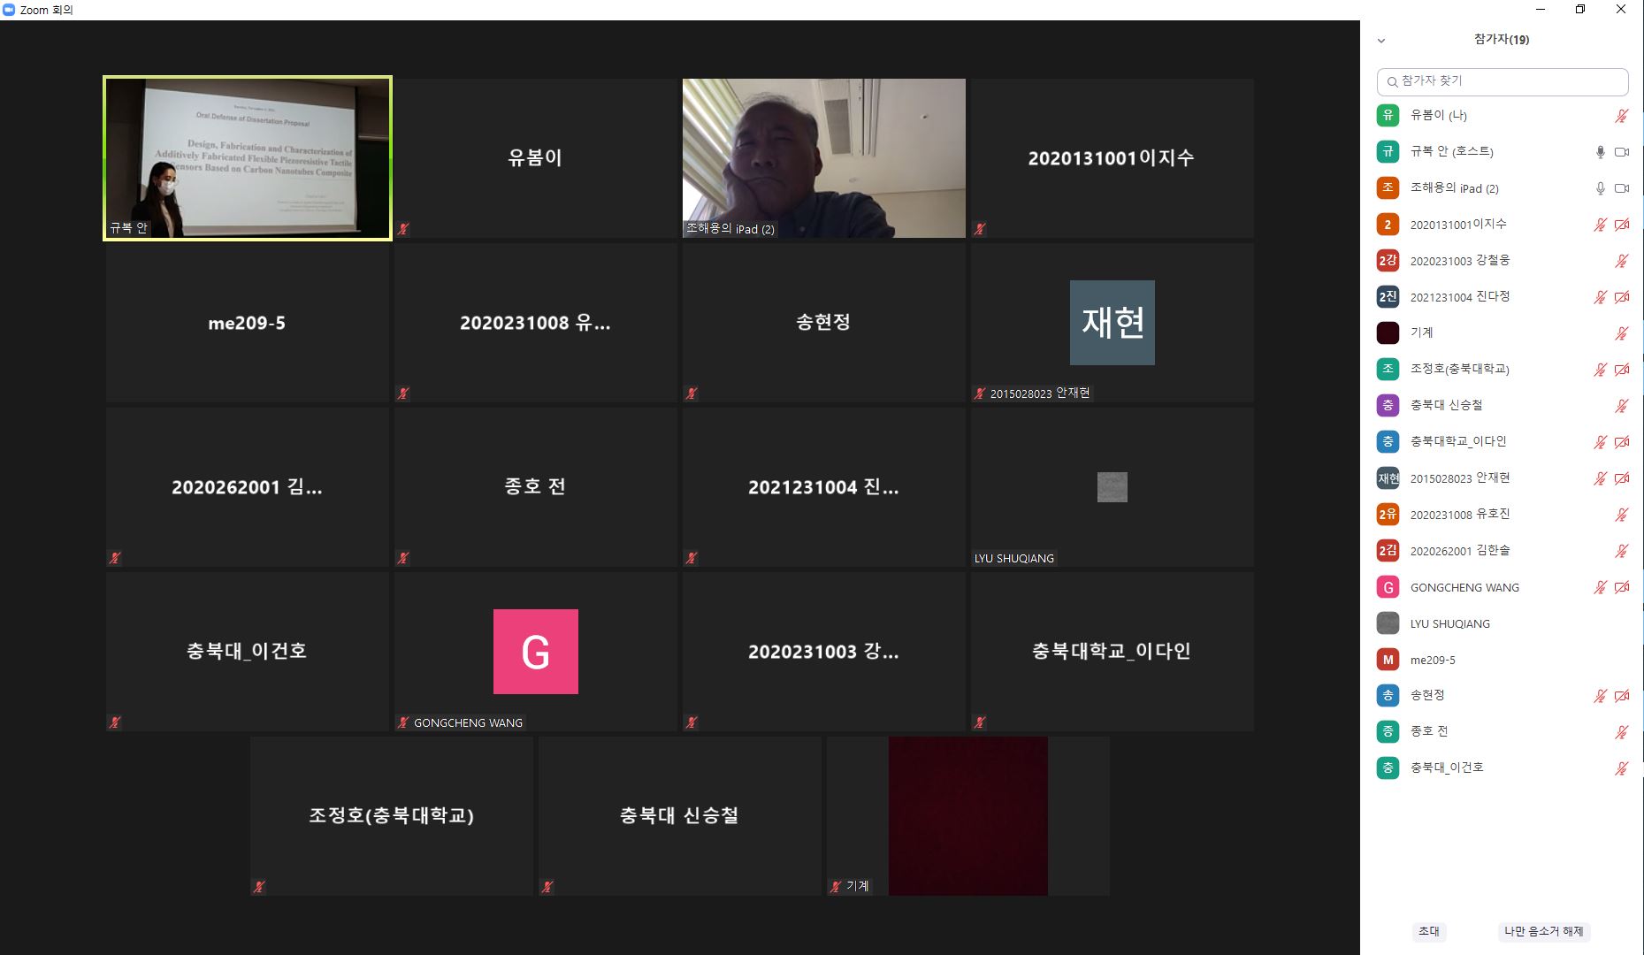Click the camera icon beside 조해용의 iPad (2)
1644x955 pixels.
coord(1622,188)
